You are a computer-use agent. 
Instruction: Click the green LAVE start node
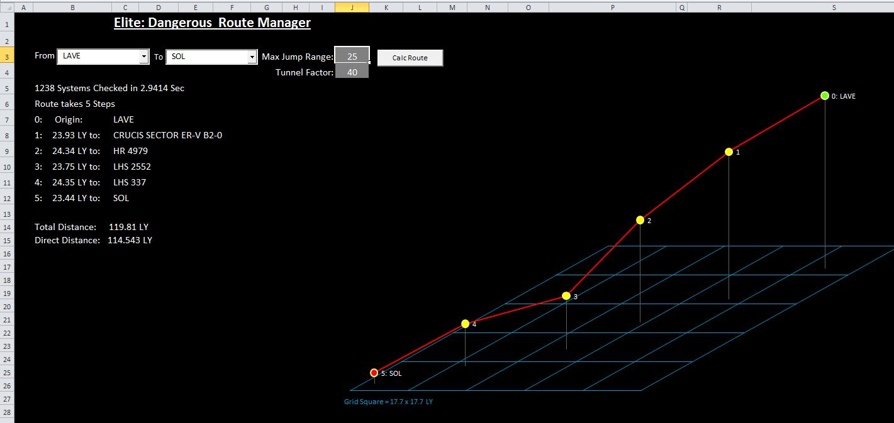825,96
